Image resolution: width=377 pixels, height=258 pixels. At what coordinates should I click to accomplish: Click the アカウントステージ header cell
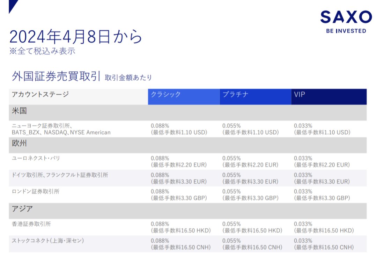click(x=33, y=94)
